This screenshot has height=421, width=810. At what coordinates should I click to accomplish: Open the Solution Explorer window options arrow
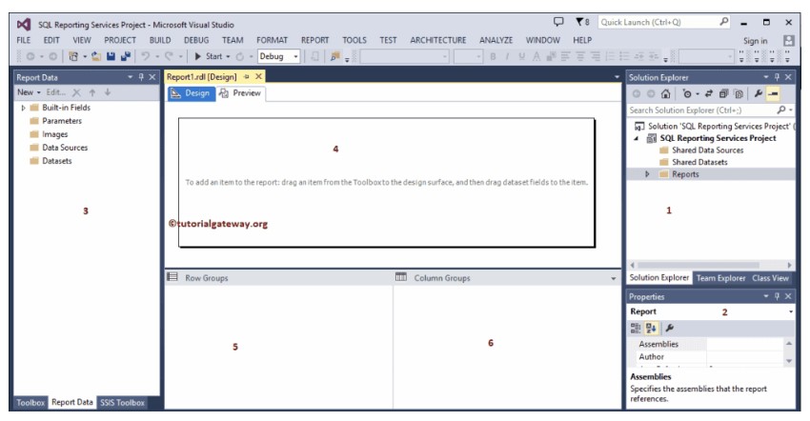(x=766, y=77)
